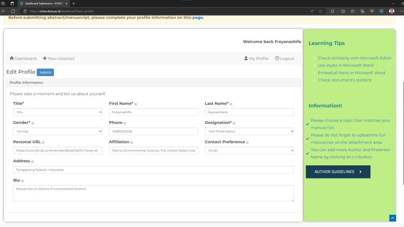Click help icon next to Contact Preference

[247, 143]
